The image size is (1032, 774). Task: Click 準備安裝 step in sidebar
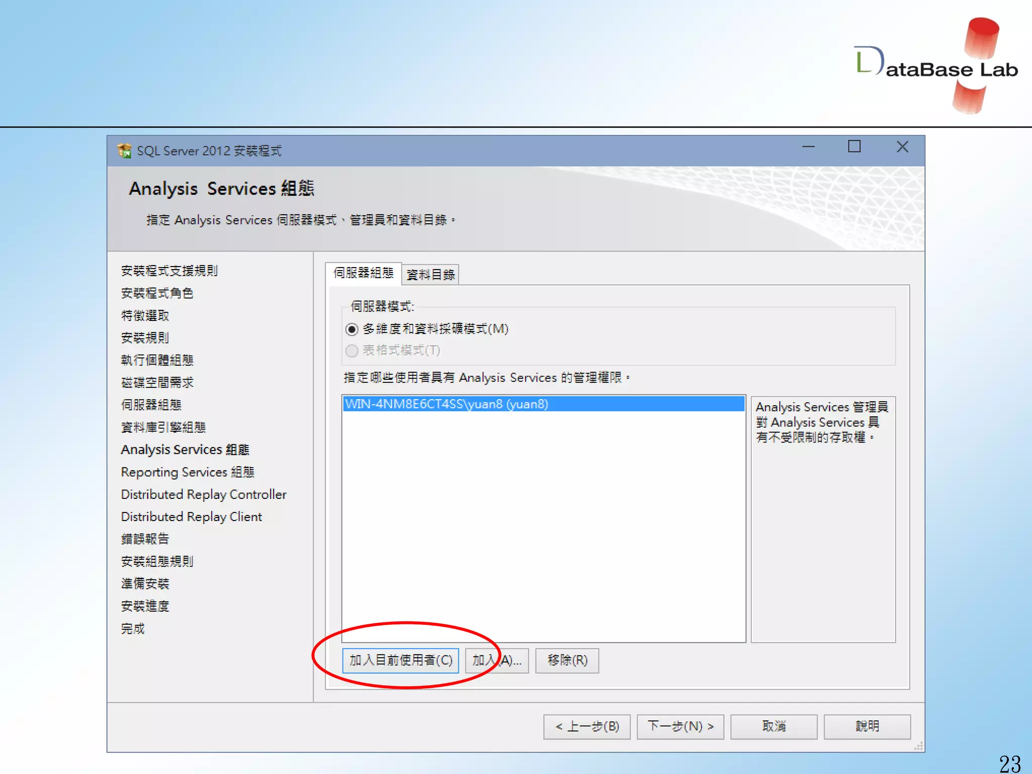point(145,584)
